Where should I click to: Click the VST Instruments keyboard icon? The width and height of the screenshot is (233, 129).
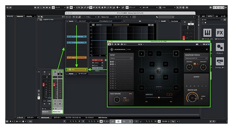[207, 33]
